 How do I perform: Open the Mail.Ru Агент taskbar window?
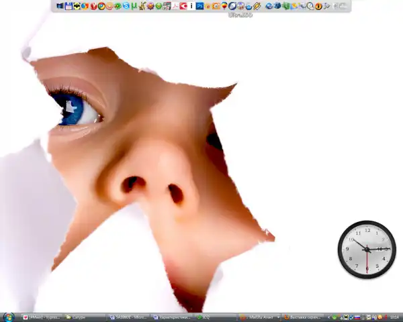(x=257, y=317)
